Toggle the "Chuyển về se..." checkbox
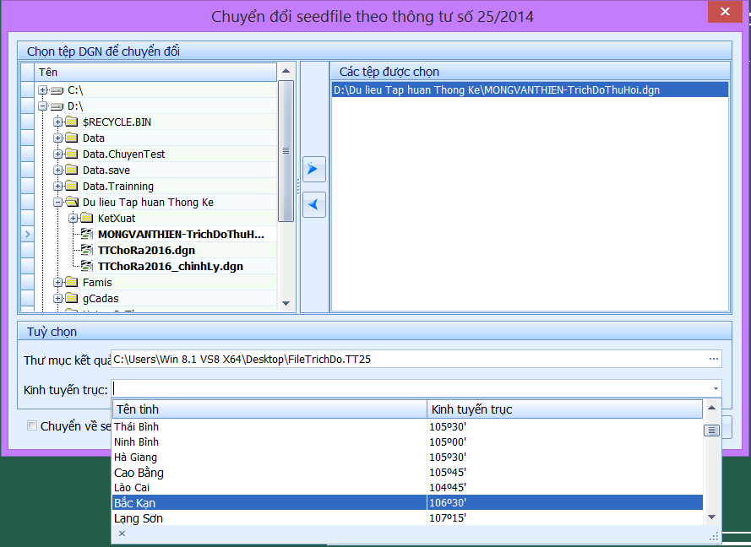Screen dimensions: 751x547 tap(32, 426)
